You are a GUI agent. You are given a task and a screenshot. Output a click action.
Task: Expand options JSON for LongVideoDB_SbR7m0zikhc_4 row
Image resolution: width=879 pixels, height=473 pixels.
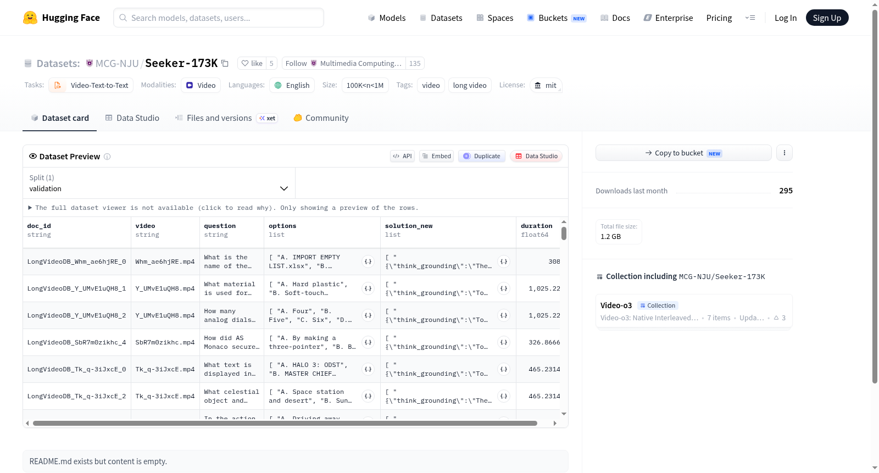tap(368, 342)
